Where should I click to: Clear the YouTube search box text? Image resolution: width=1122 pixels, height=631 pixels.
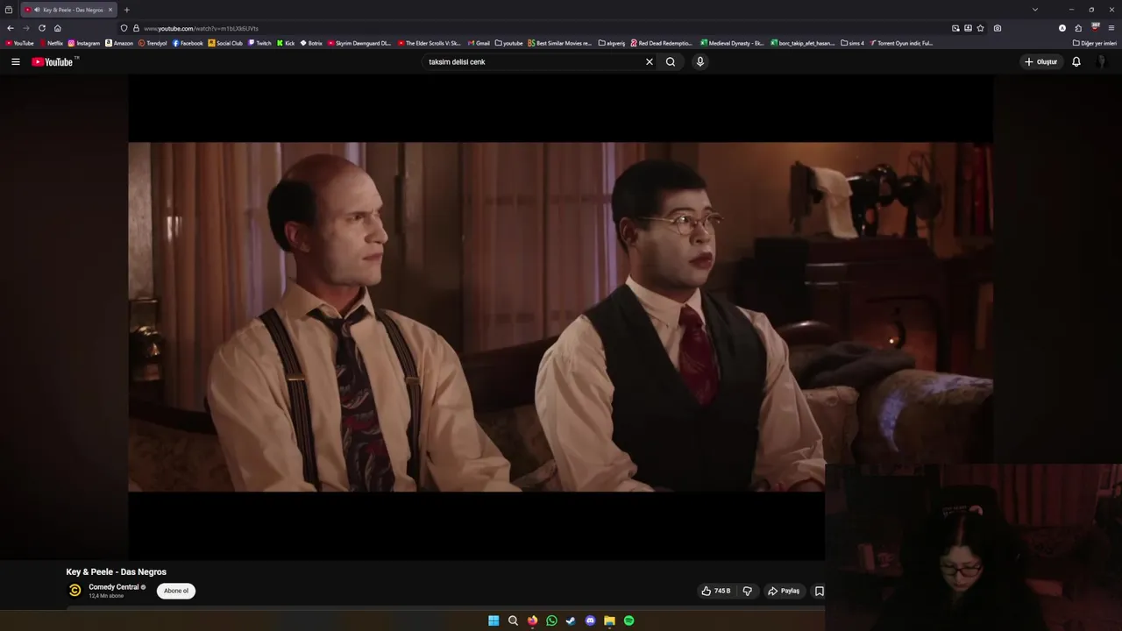(650, 61)
